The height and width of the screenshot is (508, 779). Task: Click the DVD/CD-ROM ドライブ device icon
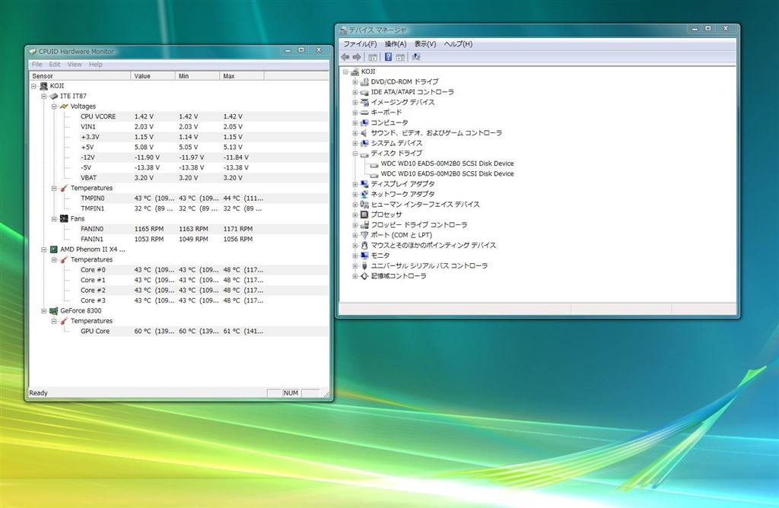tap(364, 81)
